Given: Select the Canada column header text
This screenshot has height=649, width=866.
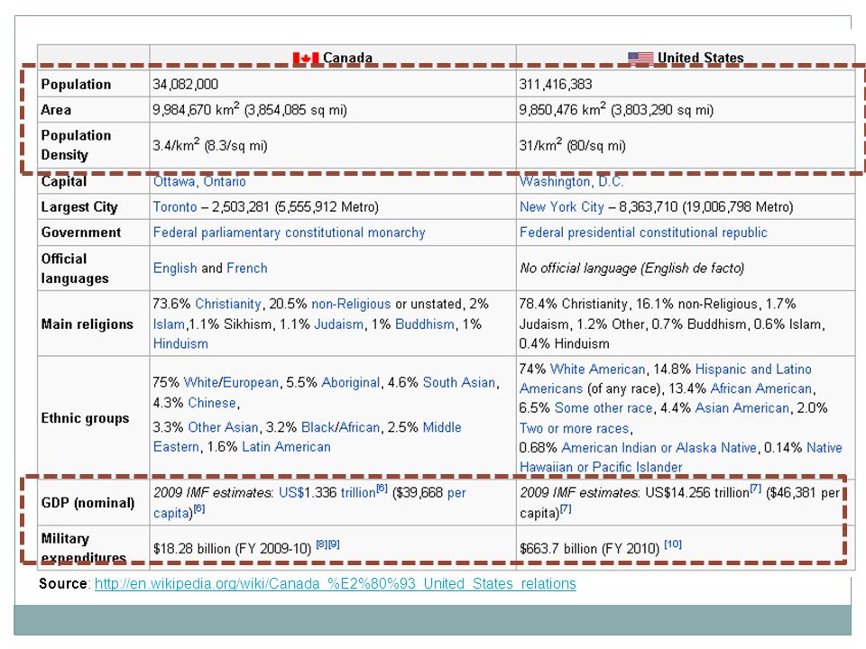Looking at the screenshot, I should coord(347,58).
